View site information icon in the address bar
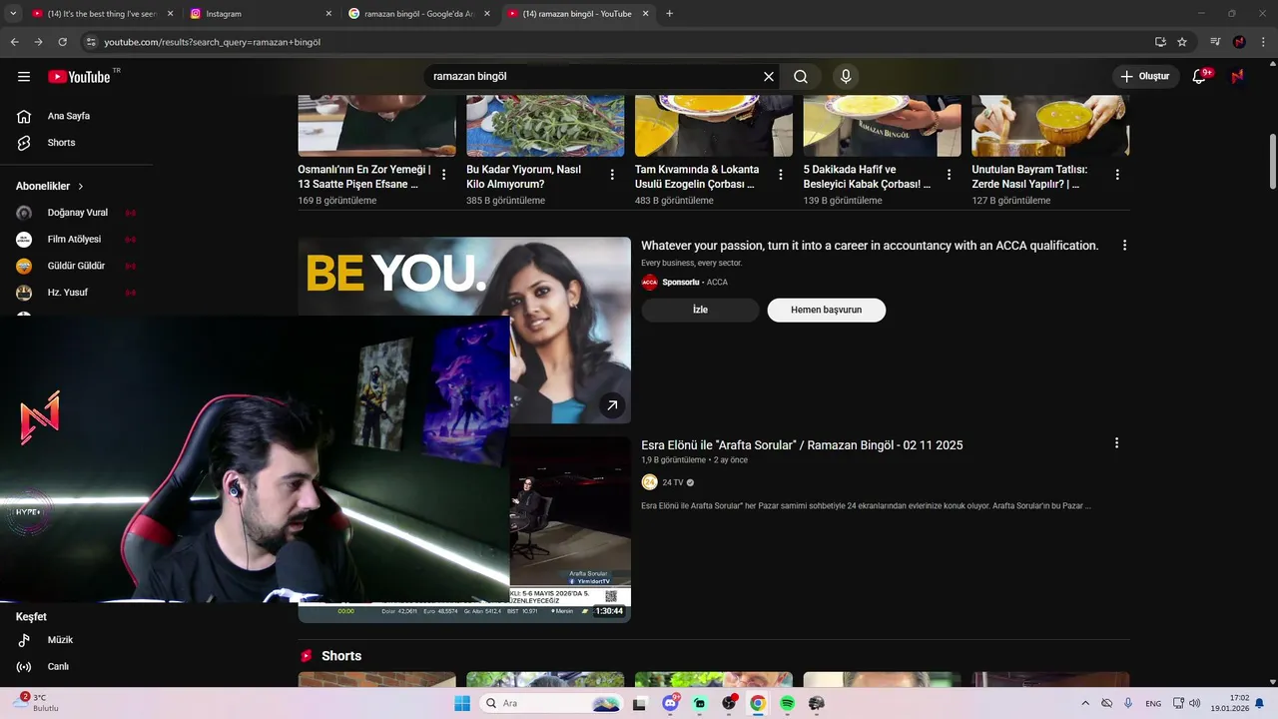Image resolution: width=1278 pixels, height=719 pixels. point(91,42)
